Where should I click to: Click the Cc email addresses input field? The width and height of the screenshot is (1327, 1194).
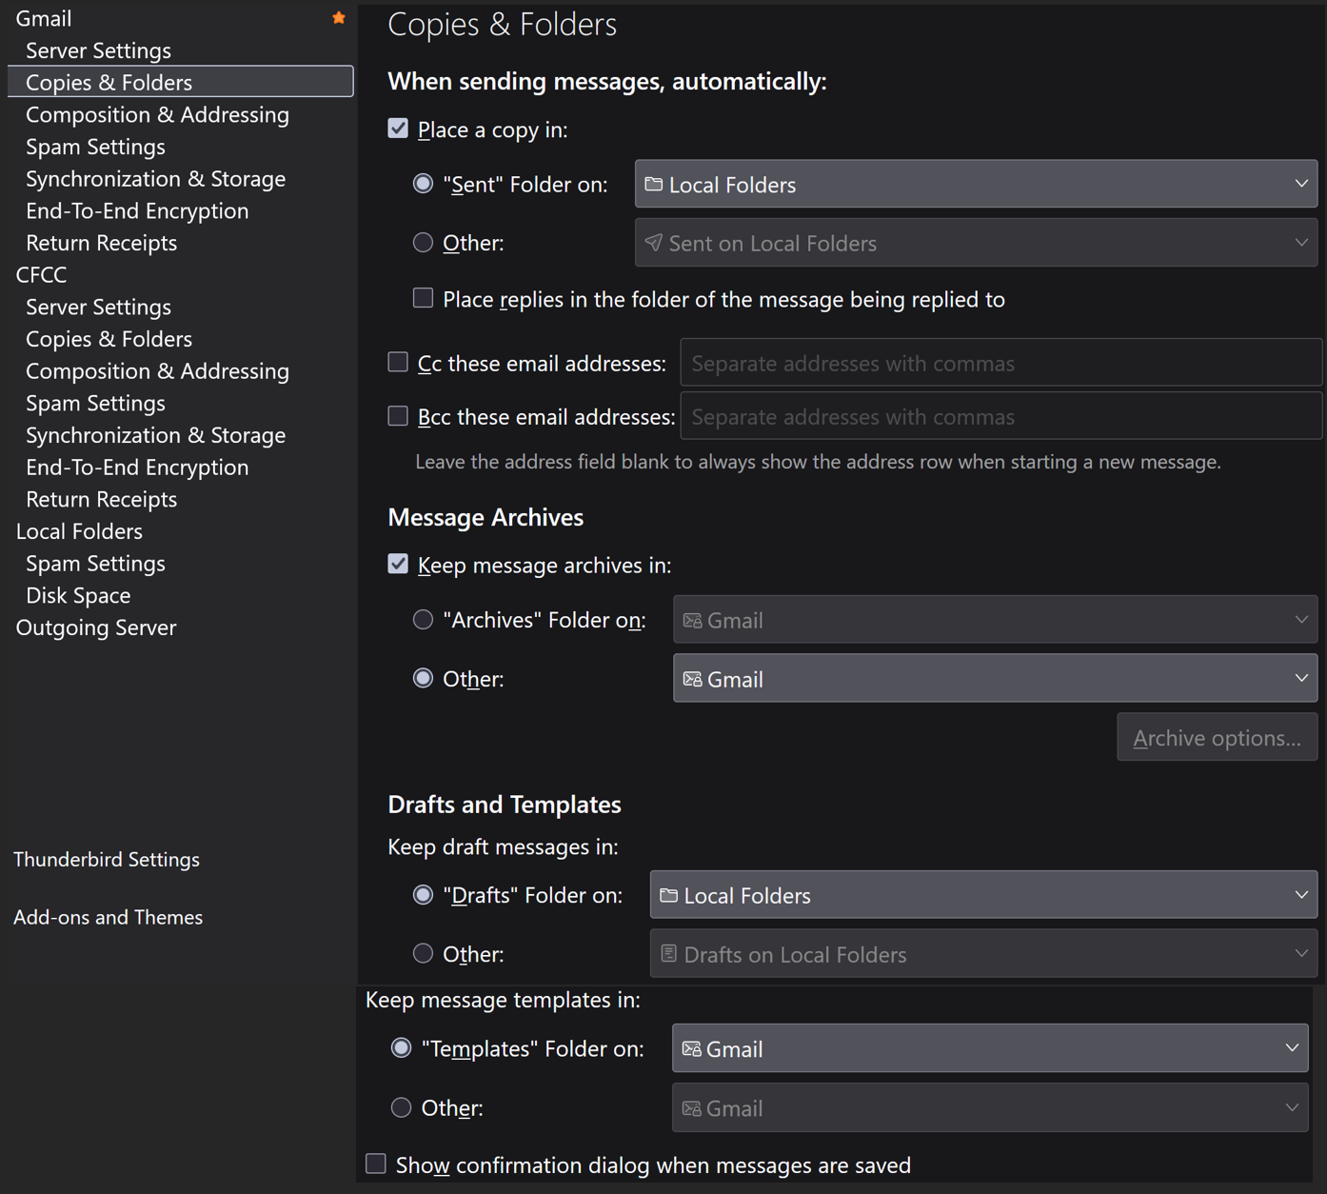click(1000, 363)
